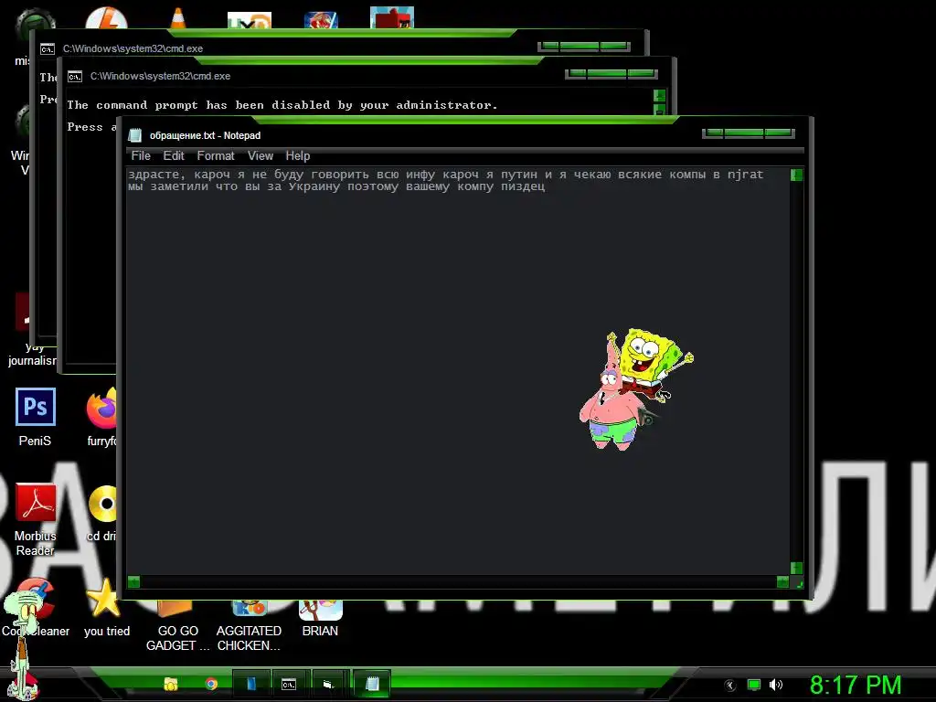Viewport: 936px width, 702px height.
Task: Open the Help menu in Notepad
Action: tap(297, 155)
